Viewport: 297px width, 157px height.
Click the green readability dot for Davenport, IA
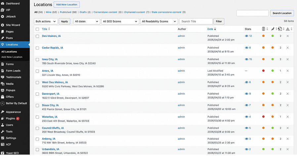pyautogui.click(x=273, y=94)
